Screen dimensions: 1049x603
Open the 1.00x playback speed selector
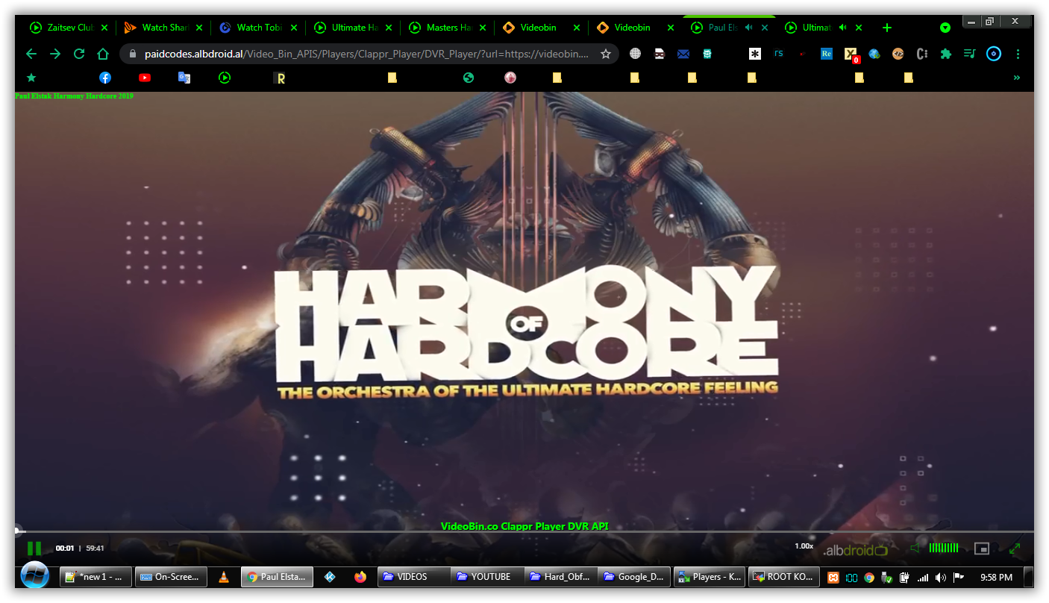tap(804, 546)
